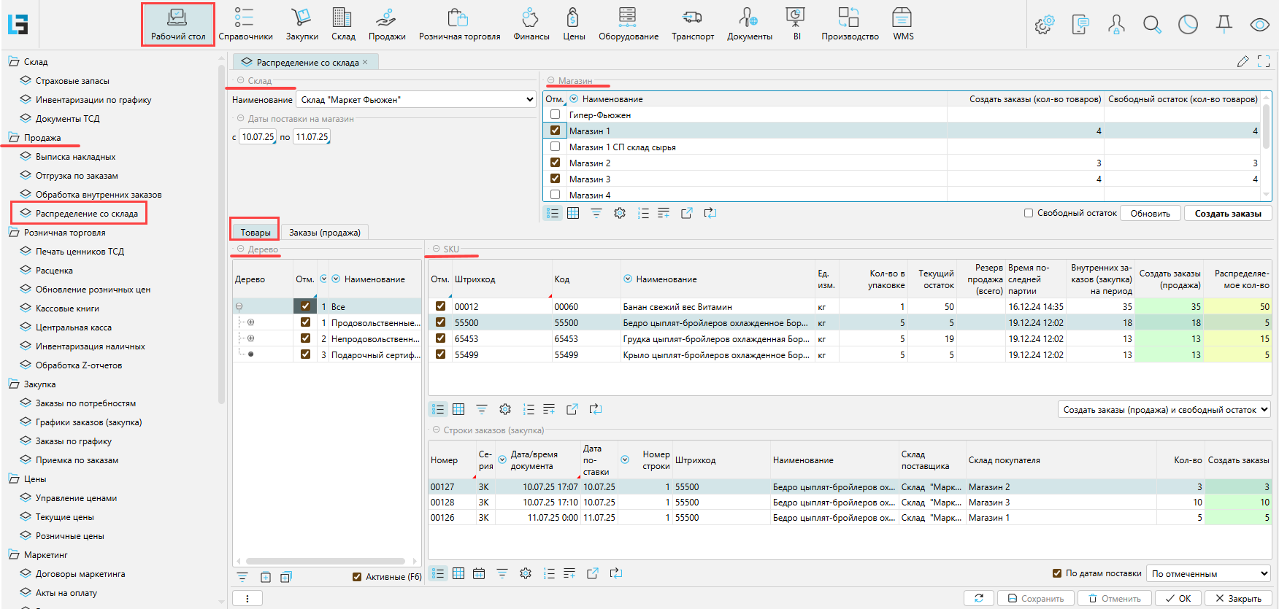The image size is (1279, 609).
Task: Click the filter icon under store list
Action: pos(596,213)
